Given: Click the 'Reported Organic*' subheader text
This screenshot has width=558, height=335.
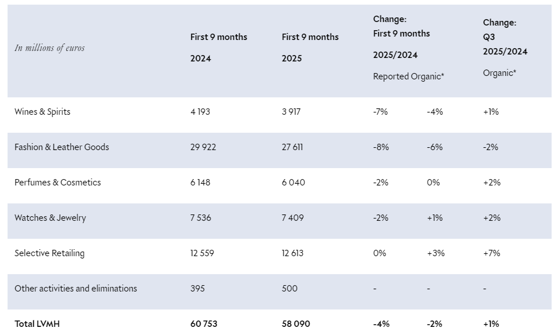Looking at the screenshot, I should point(409,77).
